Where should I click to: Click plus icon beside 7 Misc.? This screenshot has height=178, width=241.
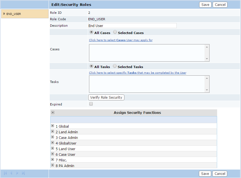pos(53,160)
